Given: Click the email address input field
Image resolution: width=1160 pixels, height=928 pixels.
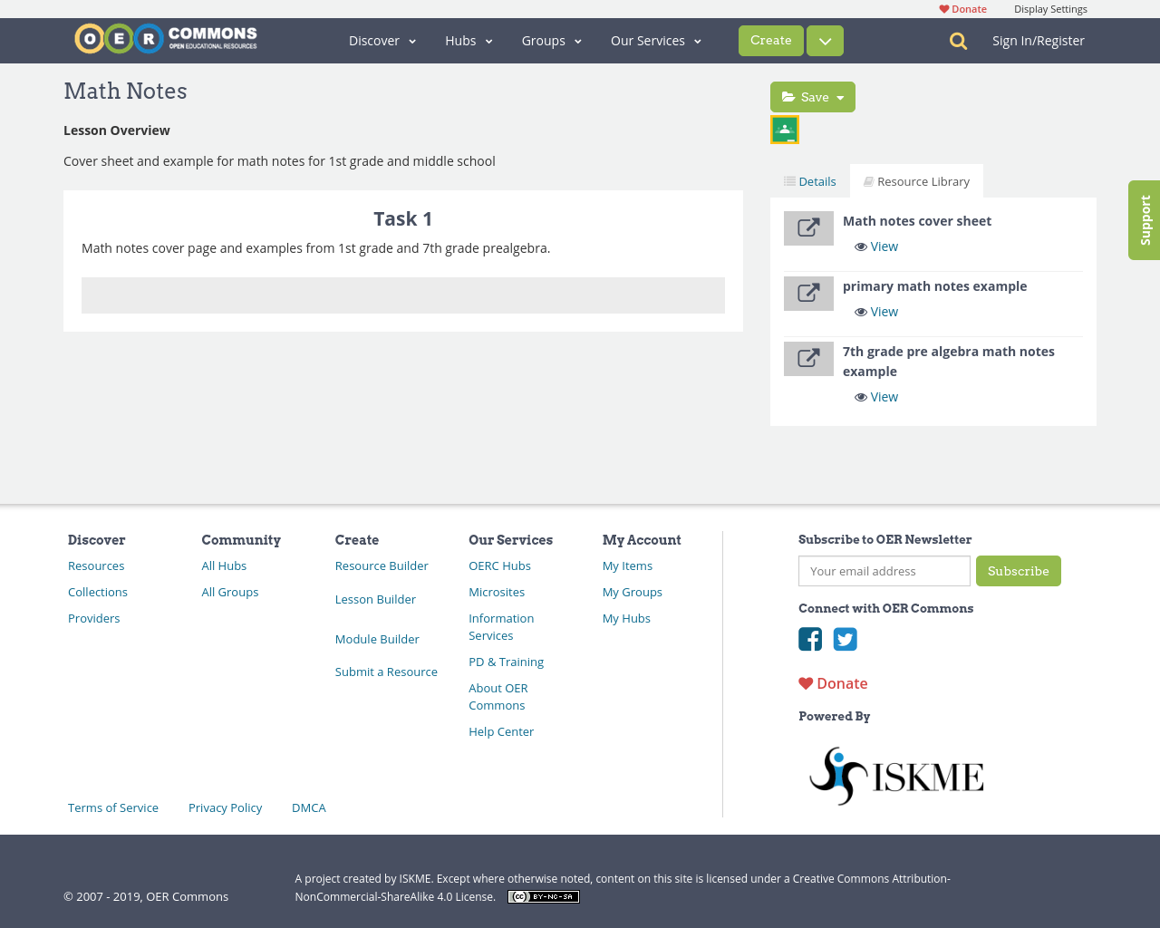Looking at the screenshot, I should coord(884,571).
